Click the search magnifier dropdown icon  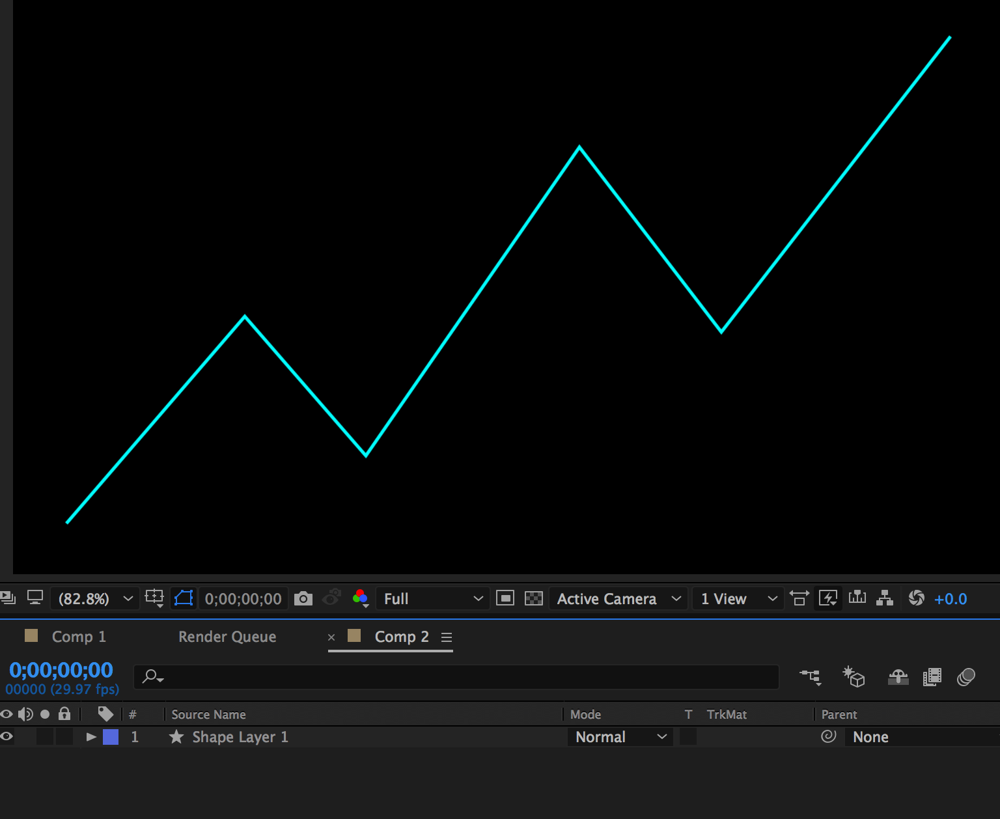tap(153, 676)
